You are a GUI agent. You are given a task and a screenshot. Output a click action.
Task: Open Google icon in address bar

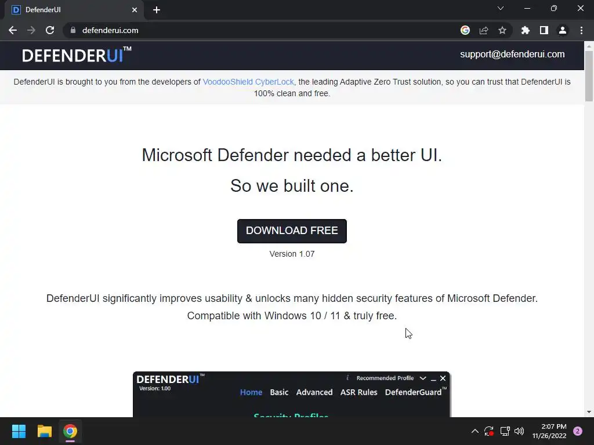pyautogui.click(x=465, y=30)
